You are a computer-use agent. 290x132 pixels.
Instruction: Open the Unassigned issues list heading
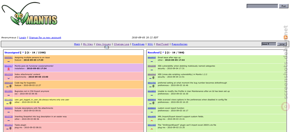click(12, 52)
